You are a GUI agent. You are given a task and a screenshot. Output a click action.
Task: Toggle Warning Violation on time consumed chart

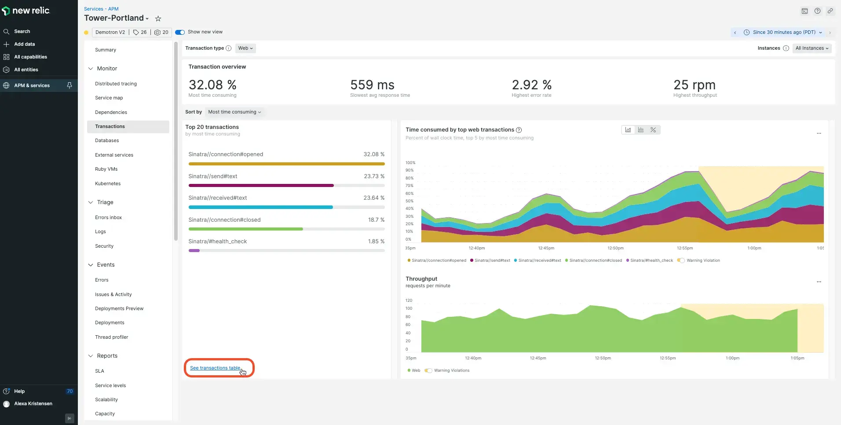[x=681, y=260]
